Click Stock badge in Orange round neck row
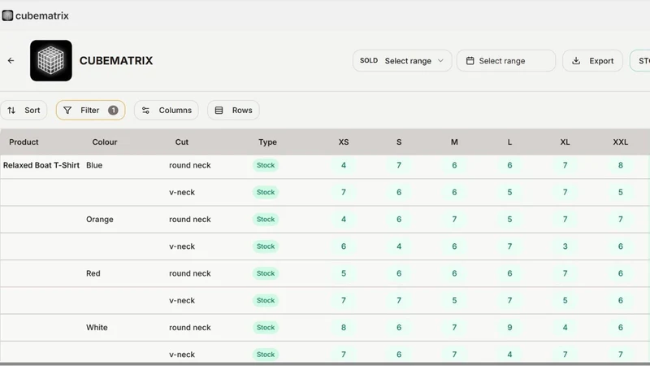 [x=266, y=219]
